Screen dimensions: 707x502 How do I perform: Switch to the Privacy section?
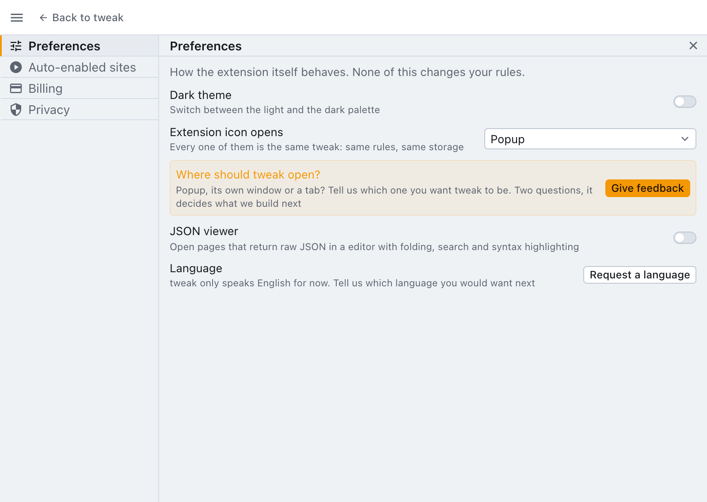click(80, 110)
